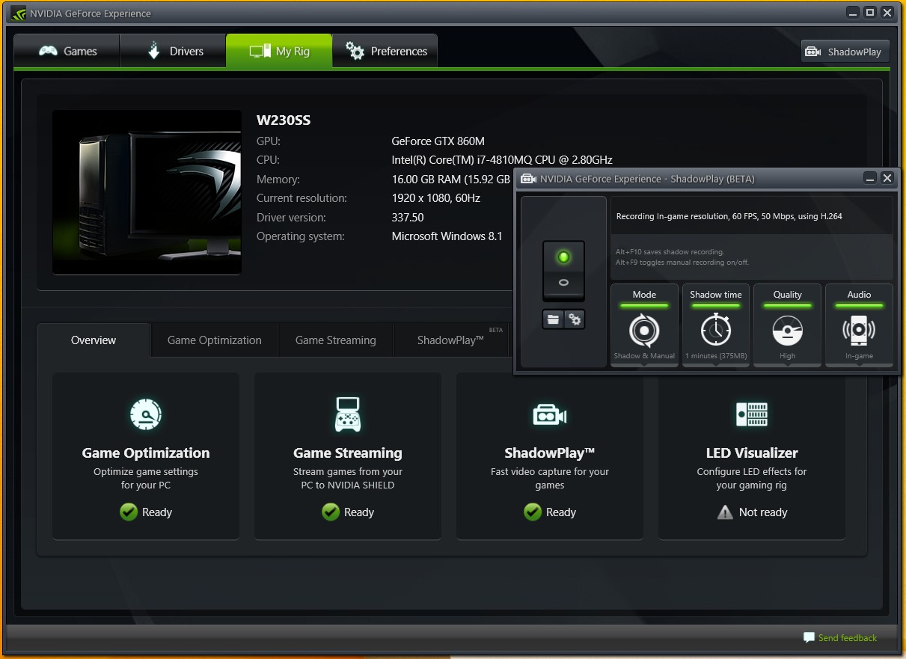Viewport: 906px width, 659px height.
Task: Click the Intel Core i7-4810MQ CPU value
Action: tap(502, 160)
